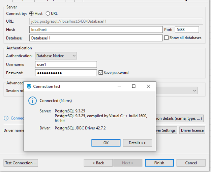This screenshot has width=211, height=172.
Task: Click the Database field containing Database11
Action: pos(96,38)
